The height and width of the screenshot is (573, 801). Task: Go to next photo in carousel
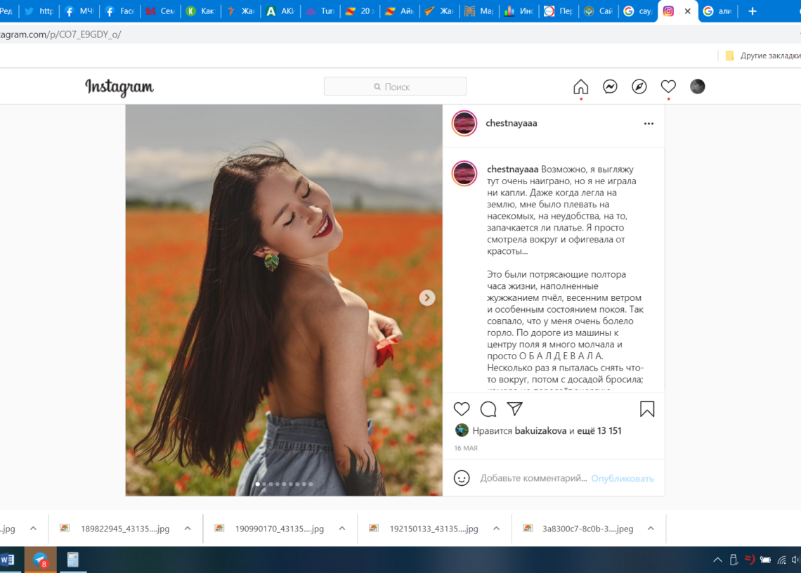pyautogui.click(x=426, y=298)
